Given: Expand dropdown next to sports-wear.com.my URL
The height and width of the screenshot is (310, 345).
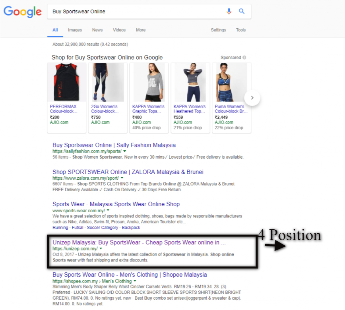Looking at the screenshot, I should [x=108, y=210].
